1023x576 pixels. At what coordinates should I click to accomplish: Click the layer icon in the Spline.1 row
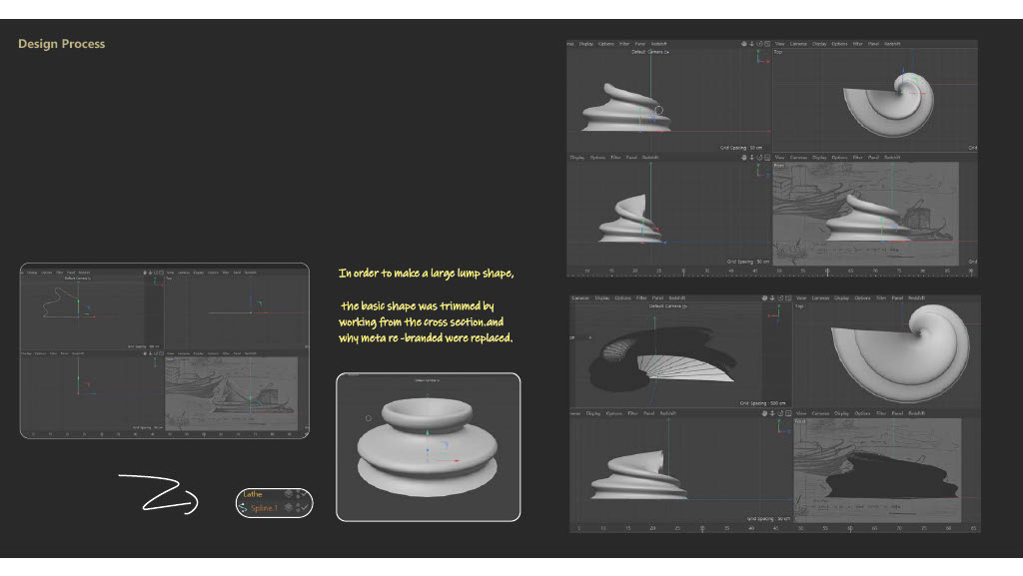point(289,507)
